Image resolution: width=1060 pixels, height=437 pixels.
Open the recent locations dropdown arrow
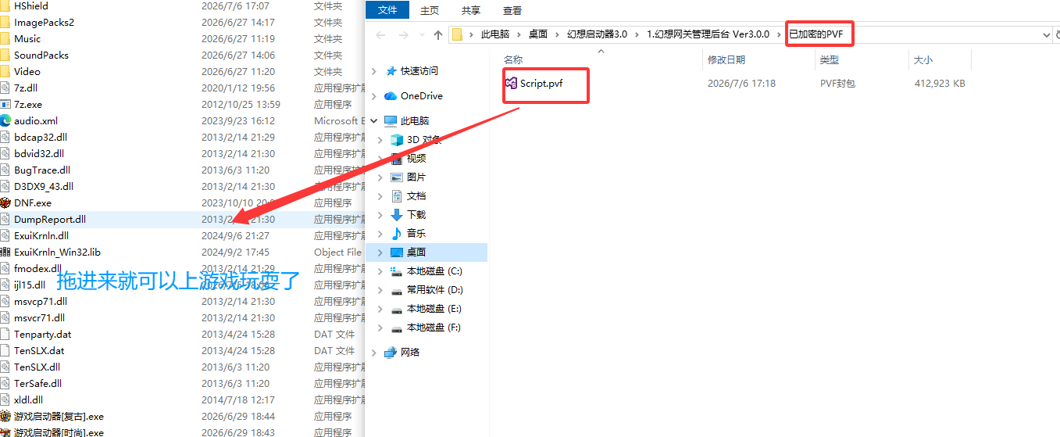coord(421,34)
